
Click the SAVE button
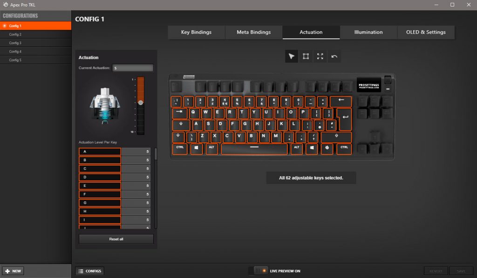click(461, 271)
